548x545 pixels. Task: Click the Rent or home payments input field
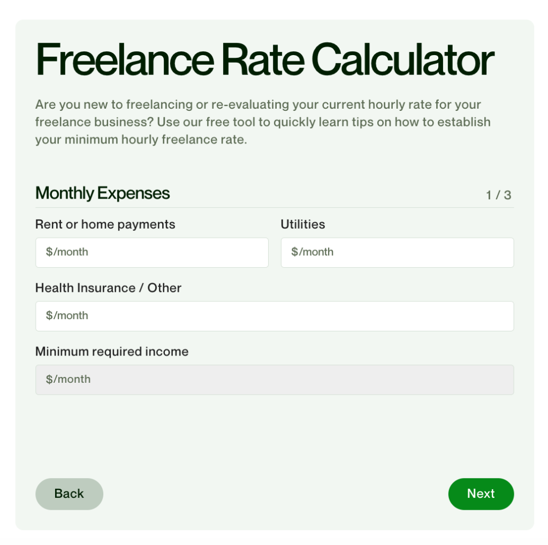pyautogui.click(x=151, y=252)
